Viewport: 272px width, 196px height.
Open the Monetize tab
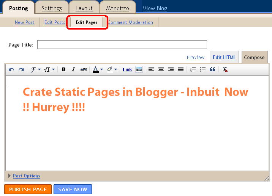click(118, 8)
